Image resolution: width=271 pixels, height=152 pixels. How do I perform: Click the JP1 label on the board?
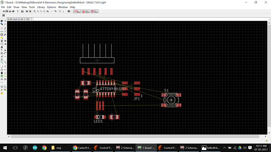tap(137, 99)
